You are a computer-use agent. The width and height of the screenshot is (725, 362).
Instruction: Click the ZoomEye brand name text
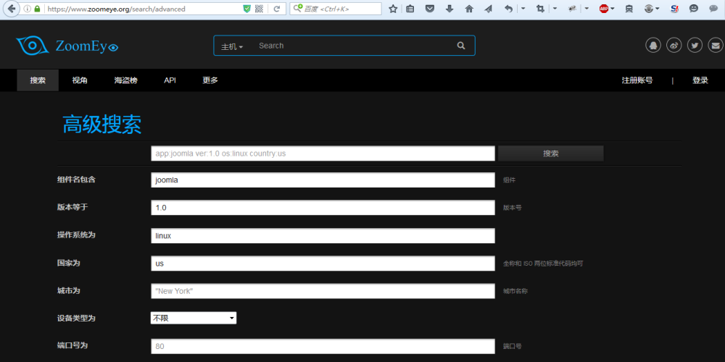tap(88, 46)
